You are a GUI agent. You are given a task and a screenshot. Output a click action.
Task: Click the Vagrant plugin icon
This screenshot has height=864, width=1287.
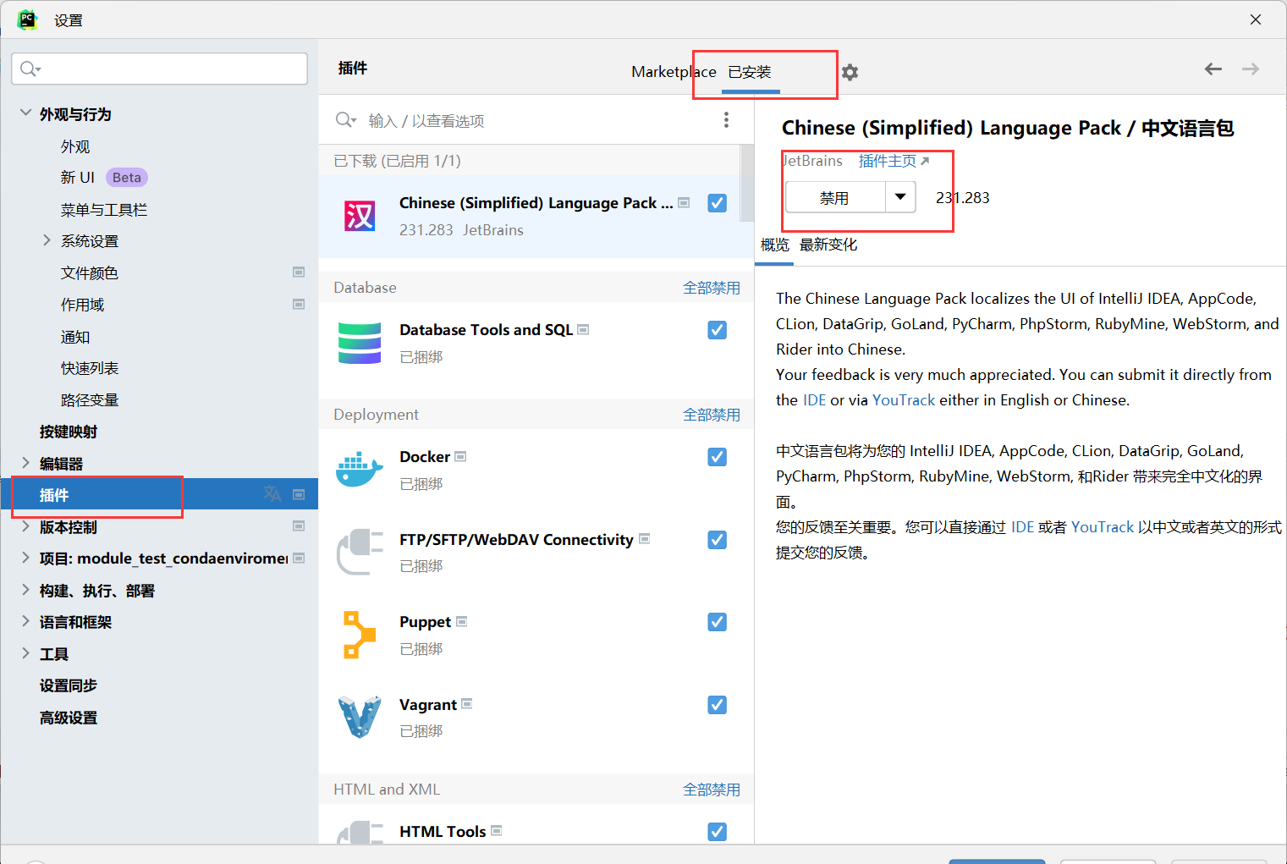[360, 717]
